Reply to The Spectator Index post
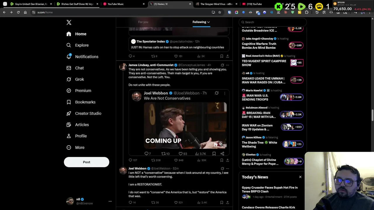 tap(130, 56)
